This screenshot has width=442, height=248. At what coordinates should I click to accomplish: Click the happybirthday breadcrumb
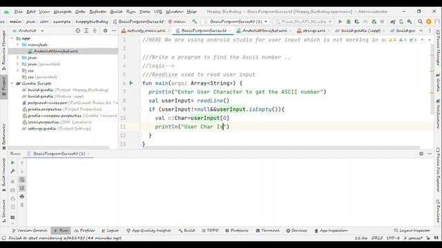coord(92,21)
